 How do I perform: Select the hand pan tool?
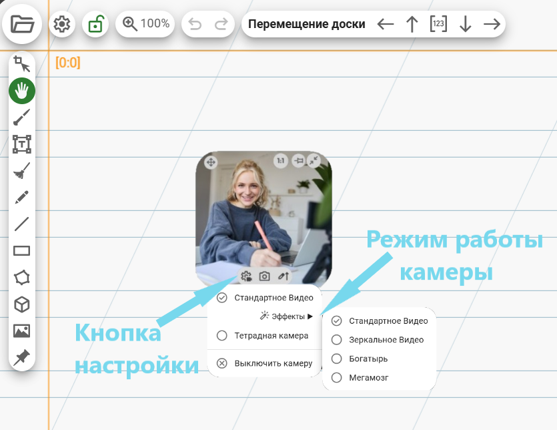click(22, 90)
